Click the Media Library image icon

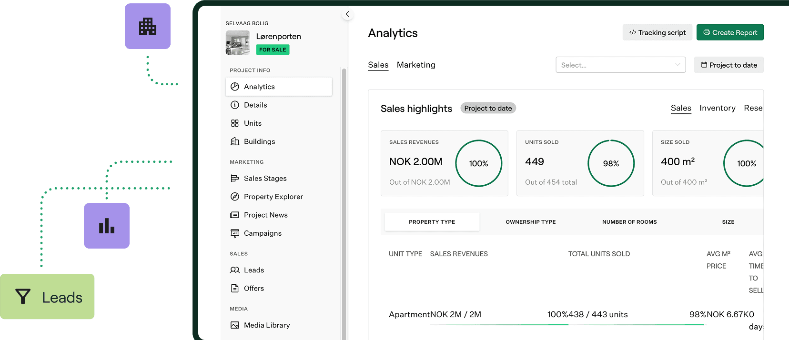235,325
